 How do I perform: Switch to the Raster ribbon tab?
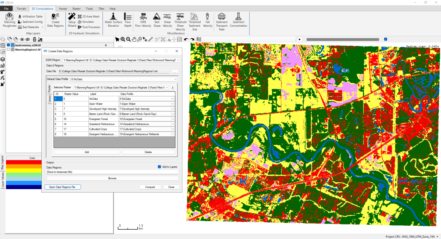(x=77, y=9)
